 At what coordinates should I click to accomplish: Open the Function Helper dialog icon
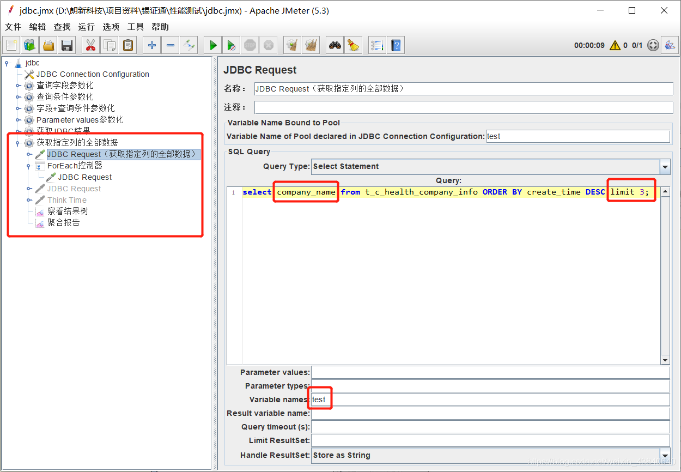click(377, 45)
